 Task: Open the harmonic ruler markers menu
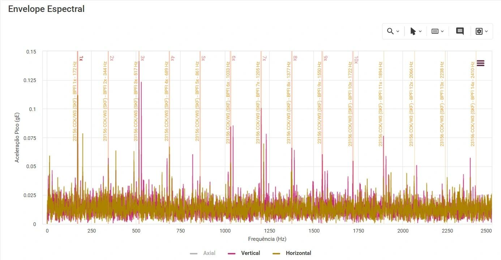point(438,31)
